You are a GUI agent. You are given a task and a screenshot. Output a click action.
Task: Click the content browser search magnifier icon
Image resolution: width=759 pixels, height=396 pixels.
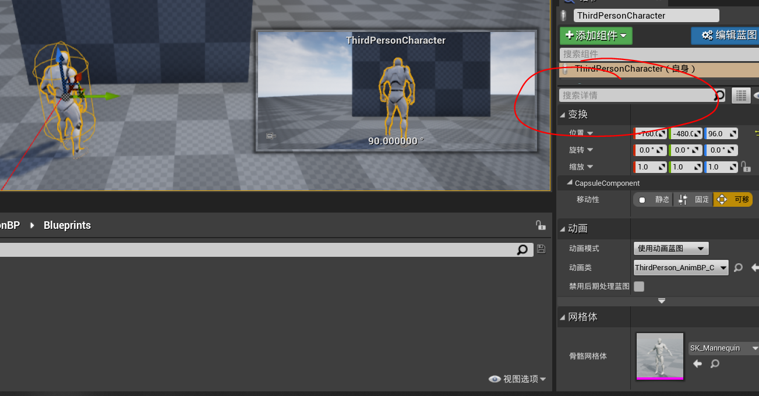(523, 249)
